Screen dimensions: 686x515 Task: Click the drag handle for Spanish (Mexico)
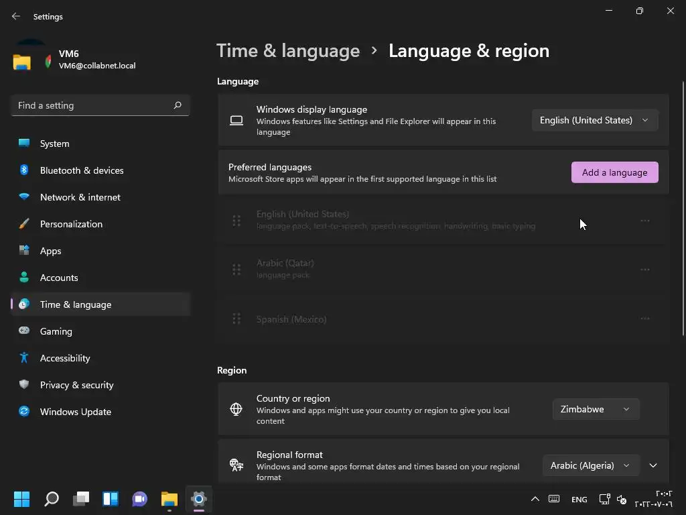click(x=236, y=319)
